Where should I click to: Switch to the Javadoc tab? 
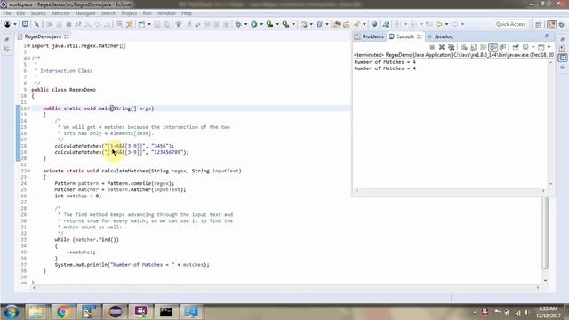click(x=440, y=36)
